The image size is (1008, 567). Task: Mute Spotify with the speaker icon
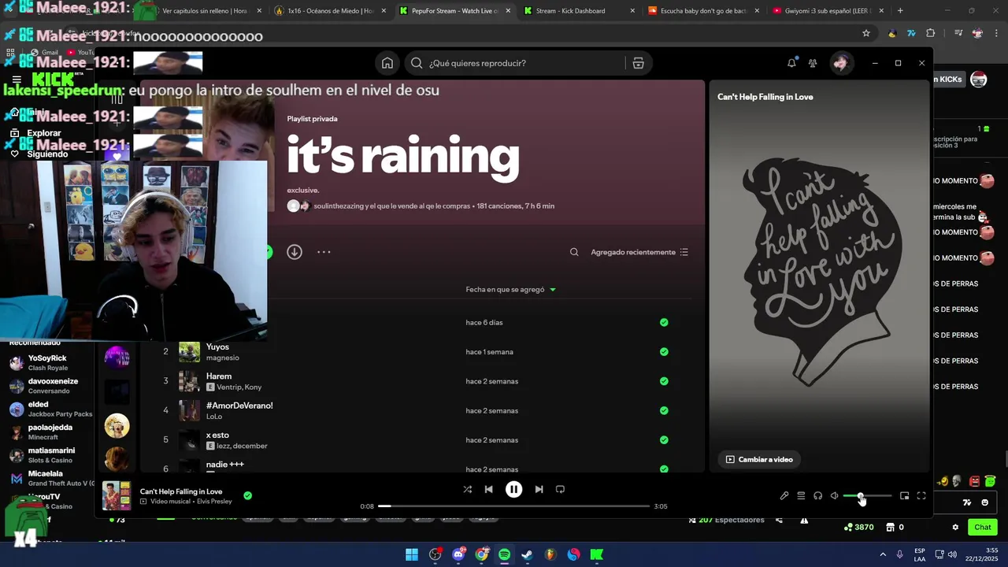834,496
